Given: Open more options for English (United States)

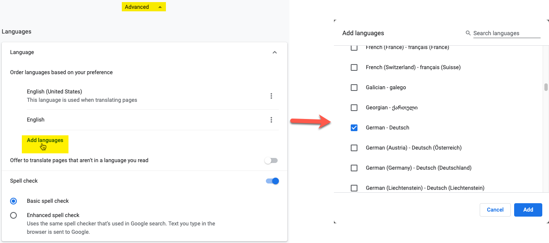Looking at the screenshot, I should (x=271, y=96).
